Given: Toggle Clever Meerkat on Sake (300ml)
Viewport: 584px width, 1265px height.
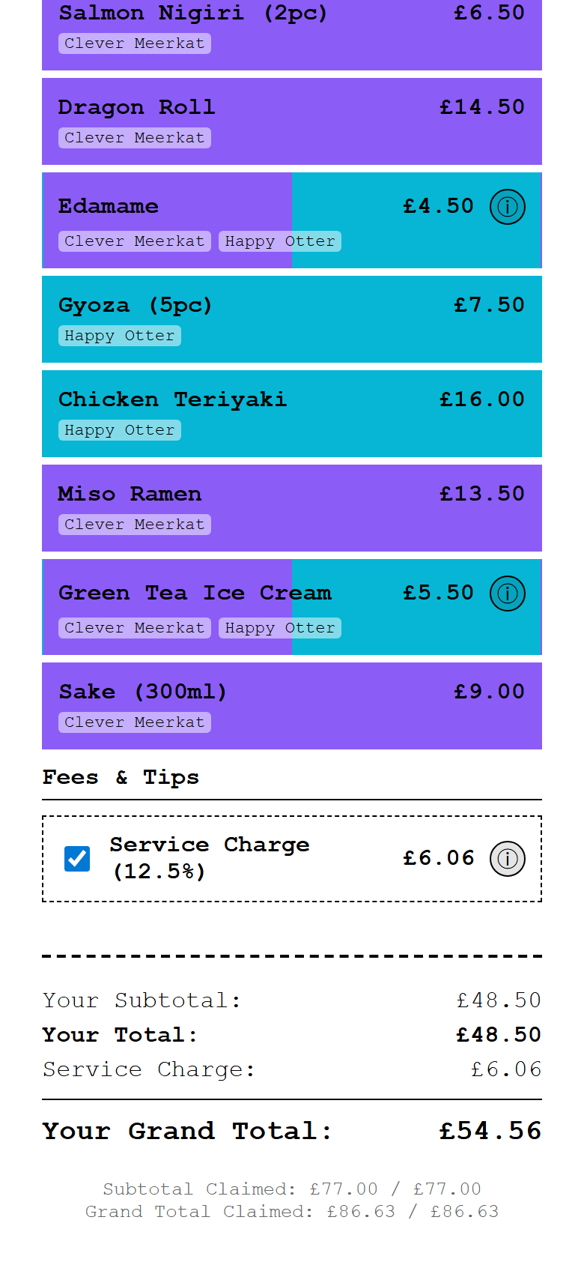Looking at the screenshot, I should click(x=134, y=722).
